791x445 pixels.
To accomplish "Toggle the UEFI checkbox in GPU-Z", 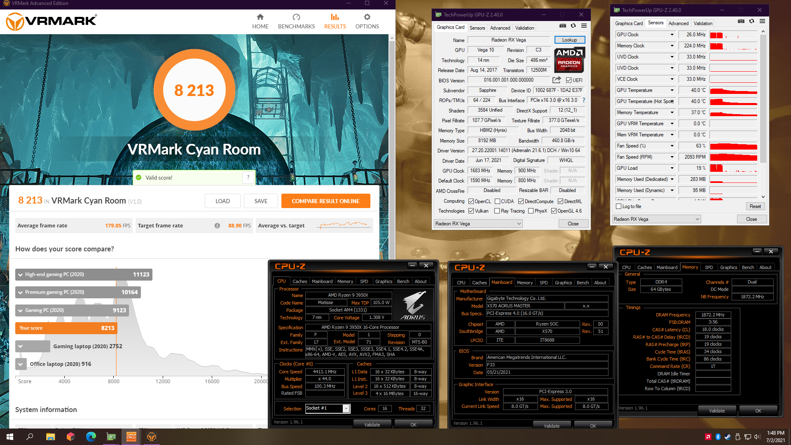I will pos(569,80).
